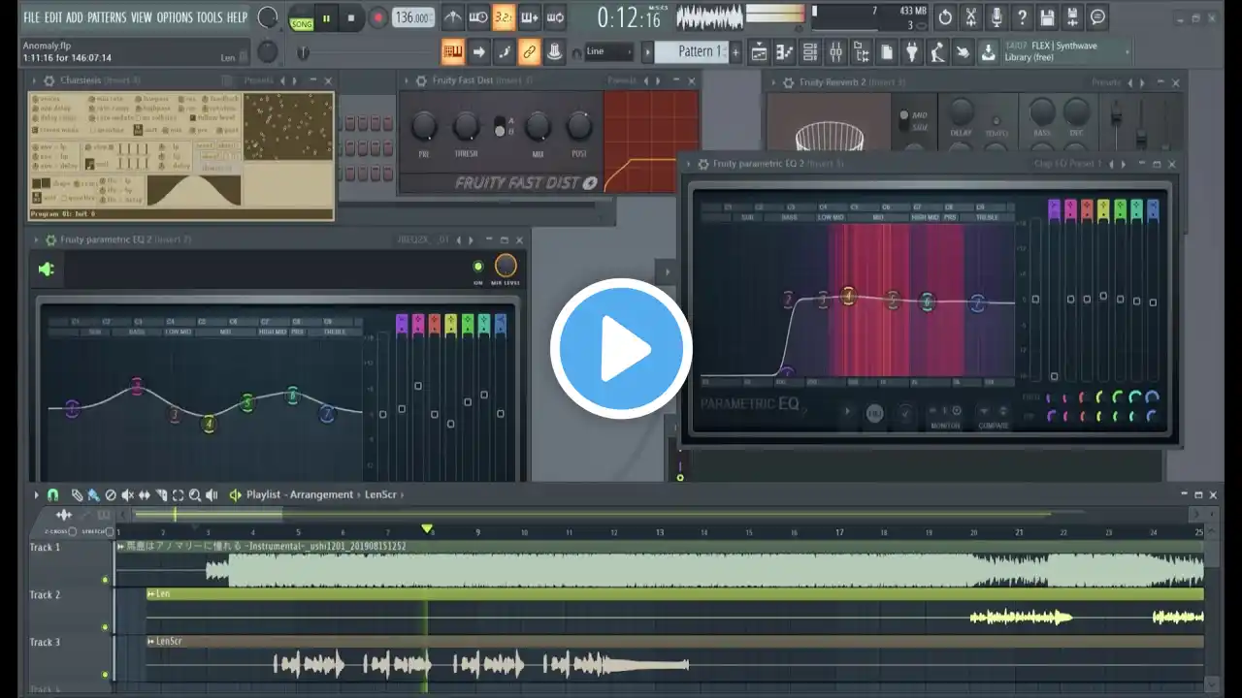The image size is (1242, 698).
Task: Open the Fruity Fast Dist window menu arrow
Action: (x=408, y=80)
